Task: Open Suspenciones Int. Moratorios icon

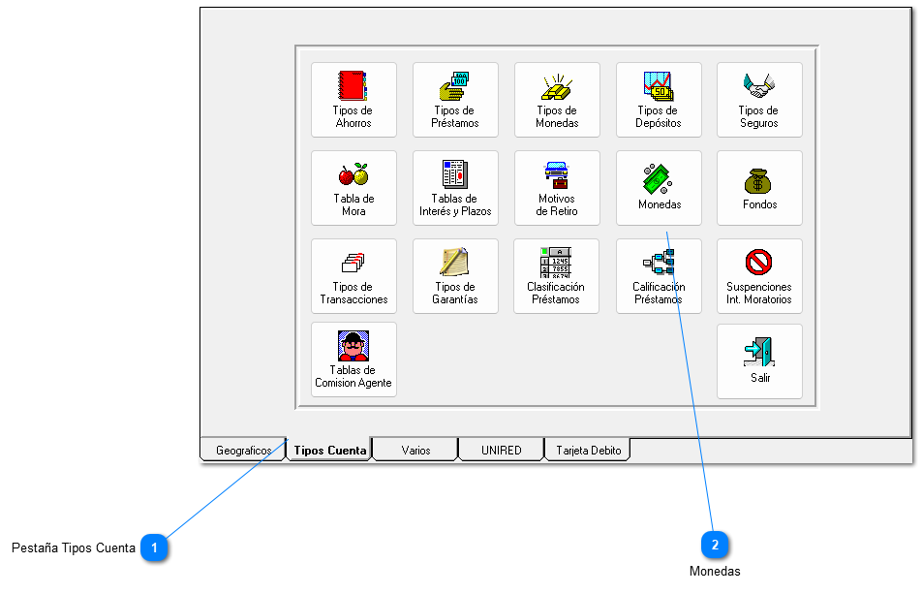Action: pos(759,276)
